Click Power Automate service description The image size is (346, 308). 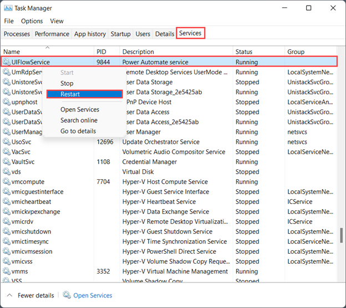[155, 62]
